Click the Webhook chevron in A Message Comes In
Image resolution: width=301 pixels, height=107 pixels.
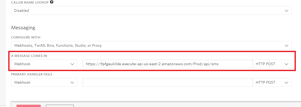[72, 64]
